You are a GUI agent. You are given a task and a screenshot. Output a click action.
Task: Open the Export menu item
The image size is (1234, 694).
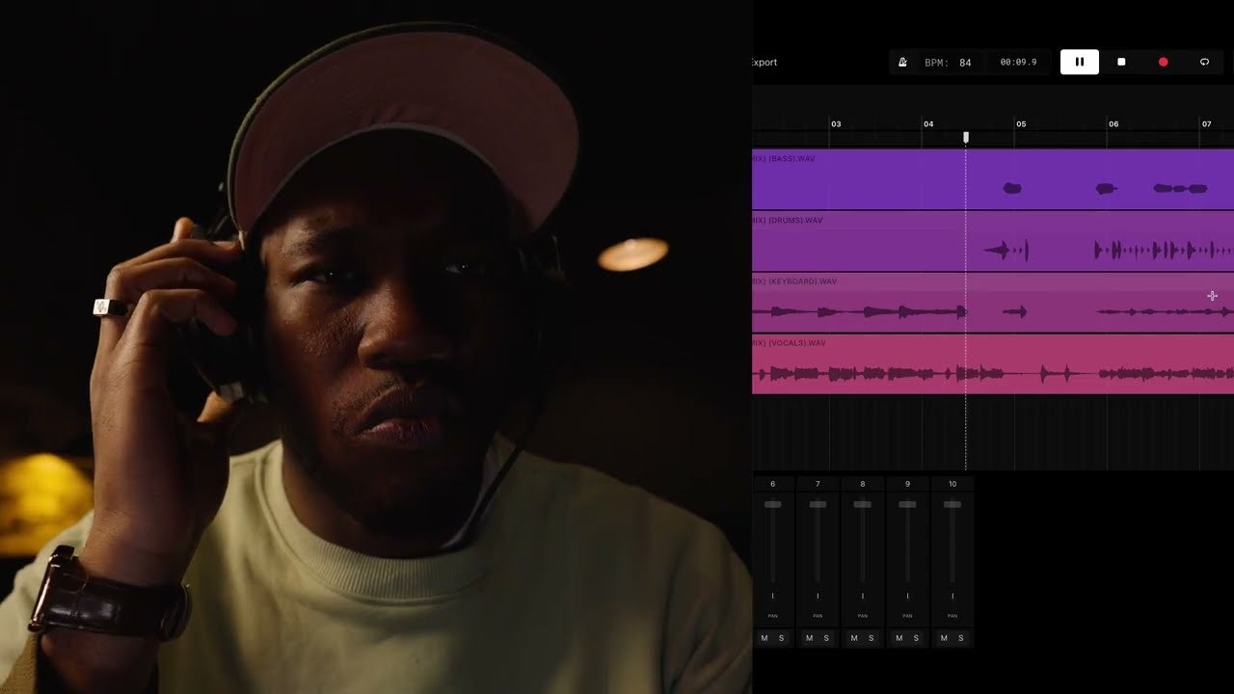764,63
